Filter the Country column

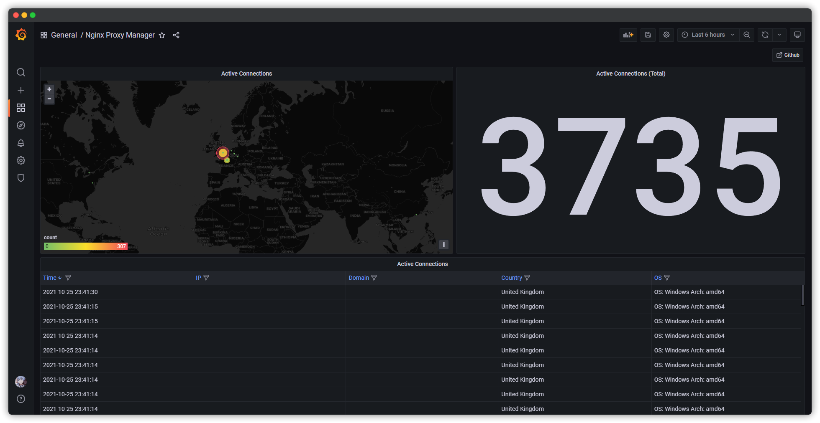527,278
